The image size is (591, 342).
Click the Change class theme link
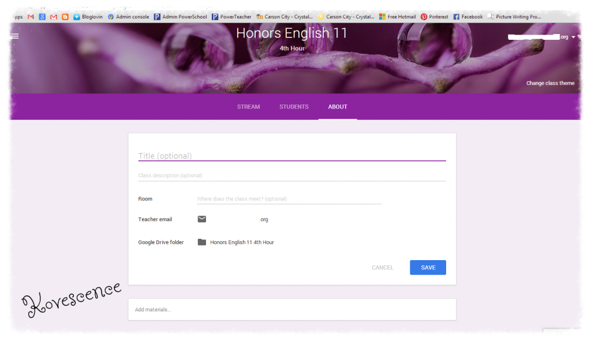coord(550,83)
